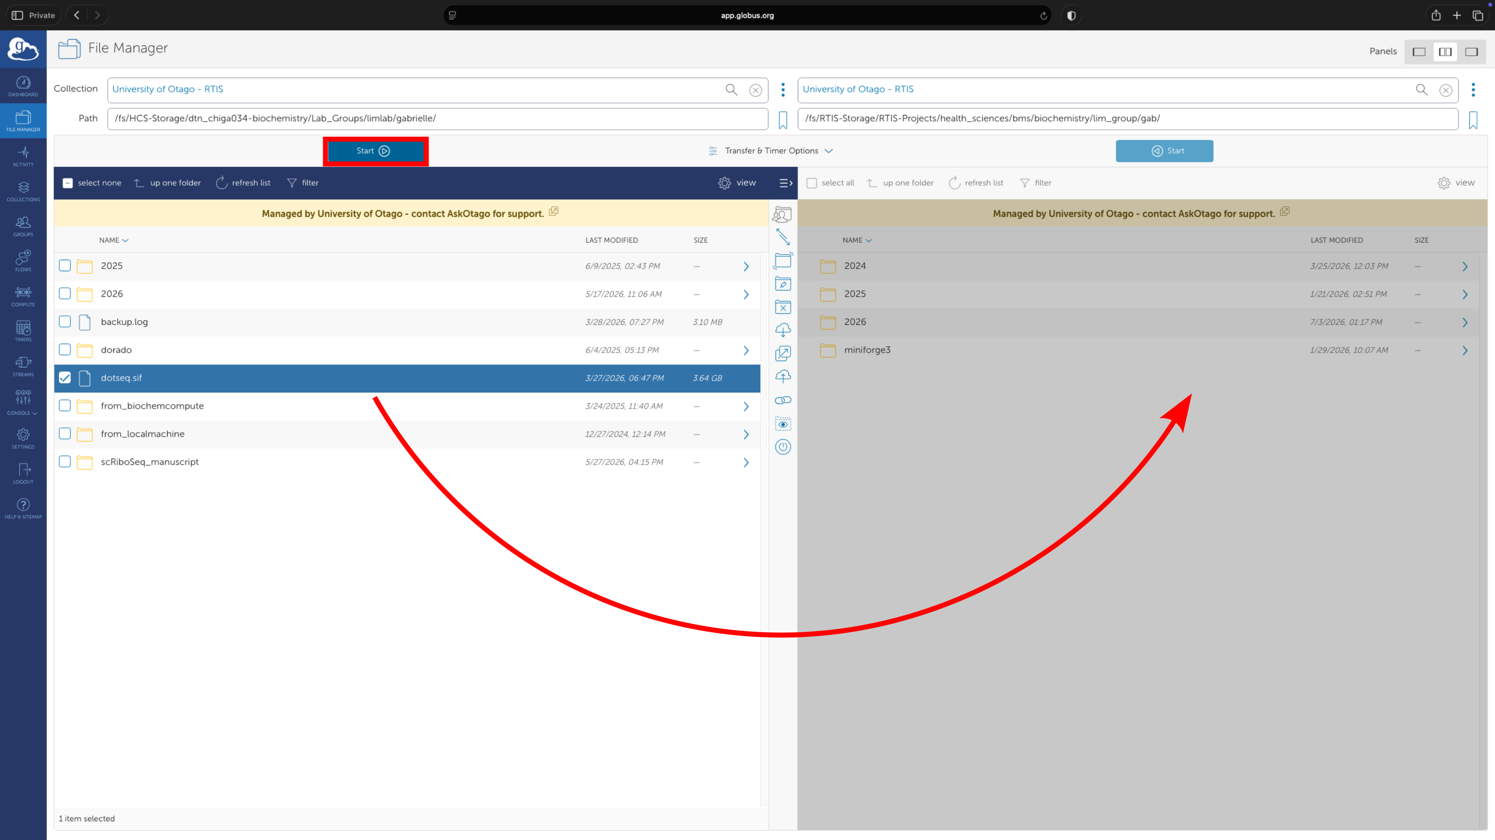
Task: Sort the right panel by NAME header
Action: tap(857, 240)
